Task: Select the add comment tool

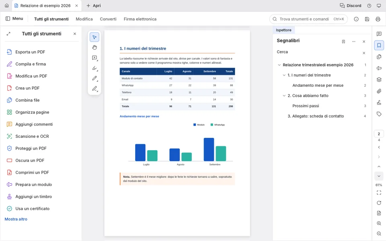Action: [94, 58]
